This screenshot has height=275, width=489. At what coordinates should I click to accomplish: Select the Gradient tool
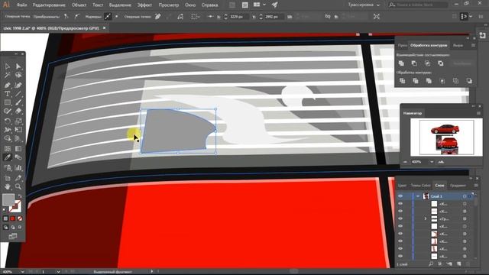point(18,149)
